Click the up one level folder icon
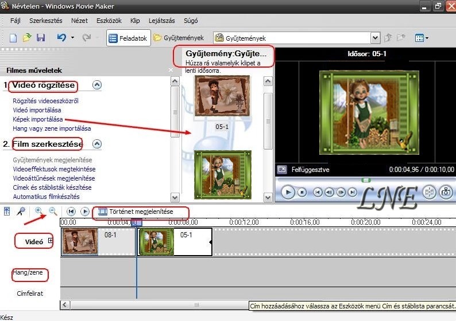The width and height of the screenshot is (456, 321). point(388,38)
